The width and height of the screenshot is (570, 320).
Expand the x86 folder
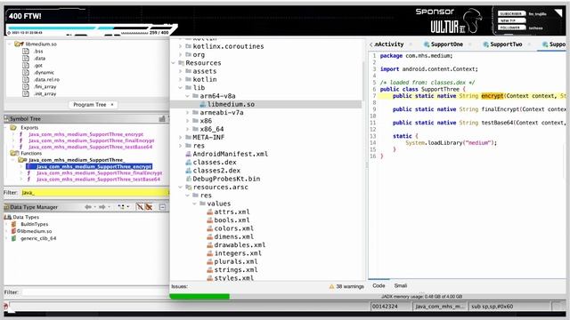point(188,121)
